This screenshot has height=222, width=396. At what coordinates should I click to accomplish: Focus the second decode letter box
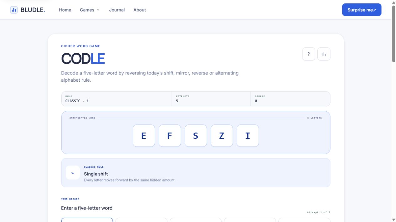coord(141,220)
